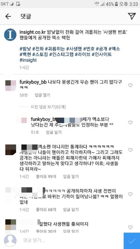Heart the comment with 68 likes

tap(130, 194)
